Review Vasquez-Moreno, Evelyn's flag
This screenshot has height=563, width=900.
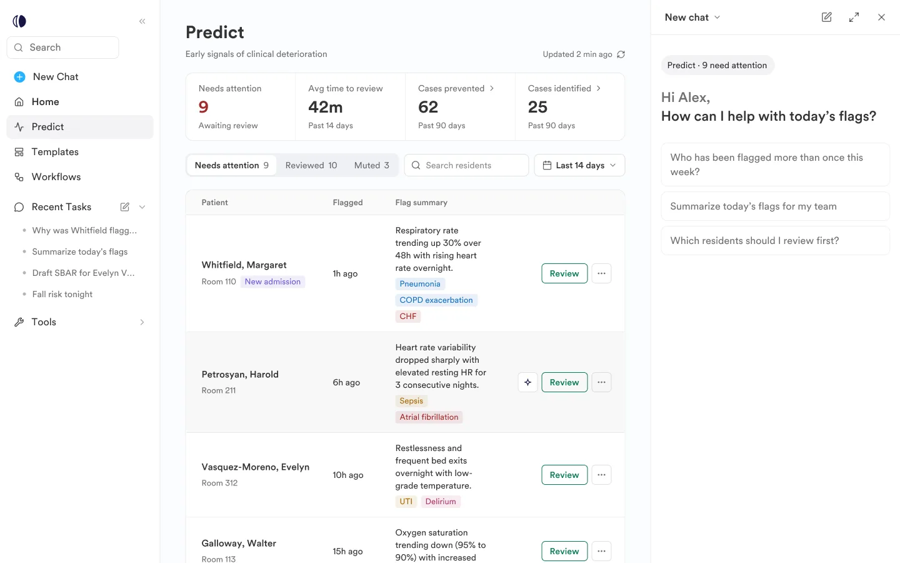point(564,475)
